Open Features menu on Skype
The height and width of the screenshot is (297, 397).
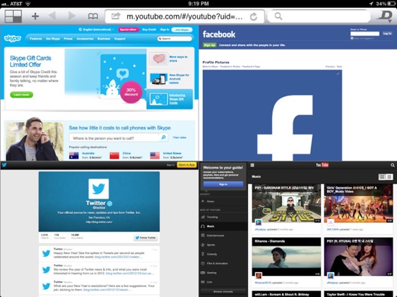pos(36,39)
